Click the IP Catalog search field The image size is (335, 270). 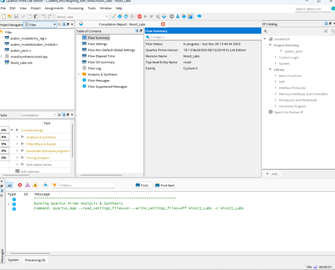296,31
